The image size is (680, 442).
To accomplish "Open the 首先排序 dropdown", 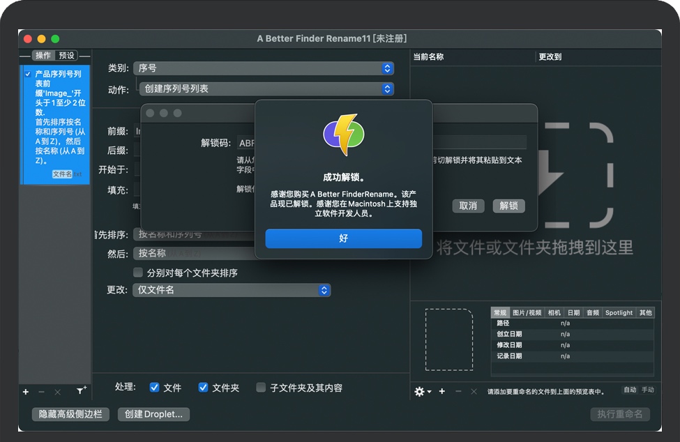I will pyautogui.click(x=195, y=234).
